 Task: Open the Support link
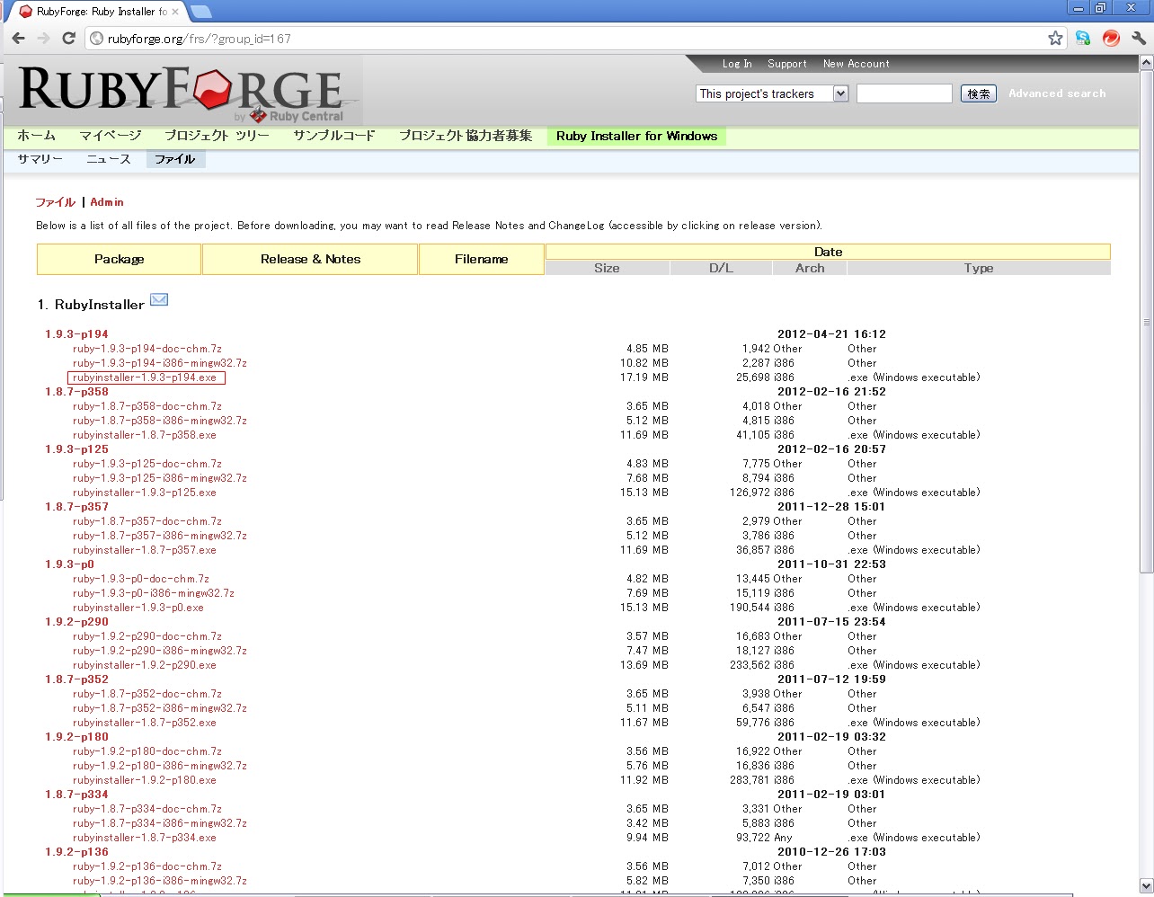pyautogui.click(x=787, y=64)
